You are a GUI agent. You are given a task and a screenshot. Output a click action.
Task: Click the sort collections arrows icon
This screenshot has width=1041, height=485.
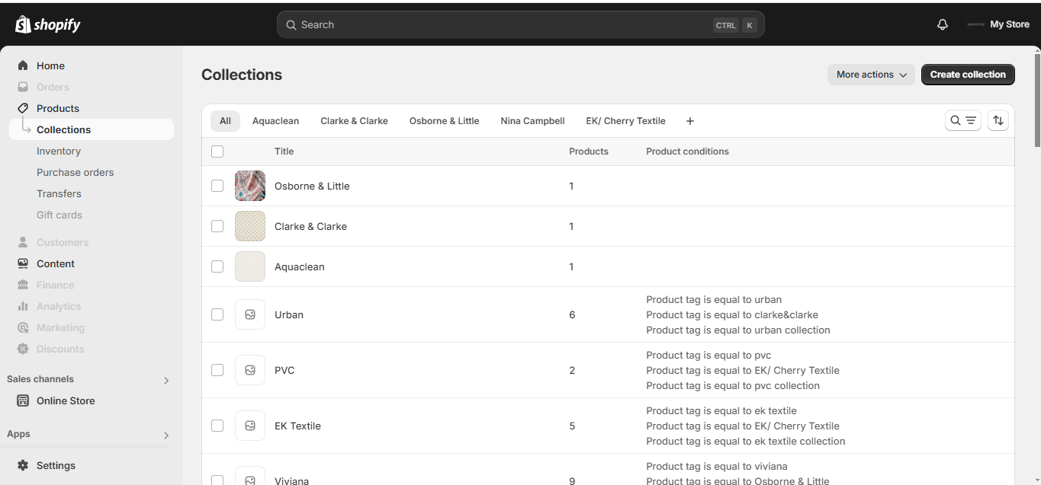[x=998, y=120]
